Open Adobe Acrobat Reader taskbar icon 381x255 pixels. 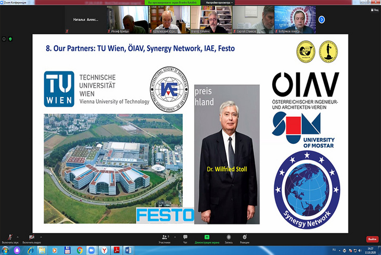point(116,251)
